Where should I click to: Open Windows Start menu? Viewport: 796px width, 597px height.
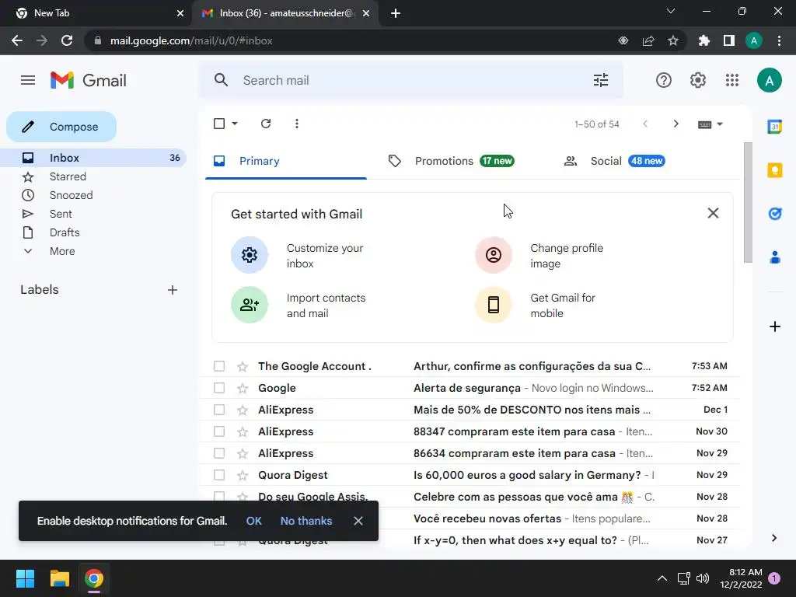[25, 578]
